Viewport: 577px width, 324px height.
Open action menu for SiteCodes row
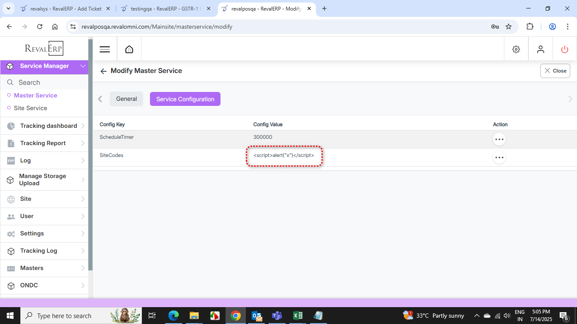499,157
